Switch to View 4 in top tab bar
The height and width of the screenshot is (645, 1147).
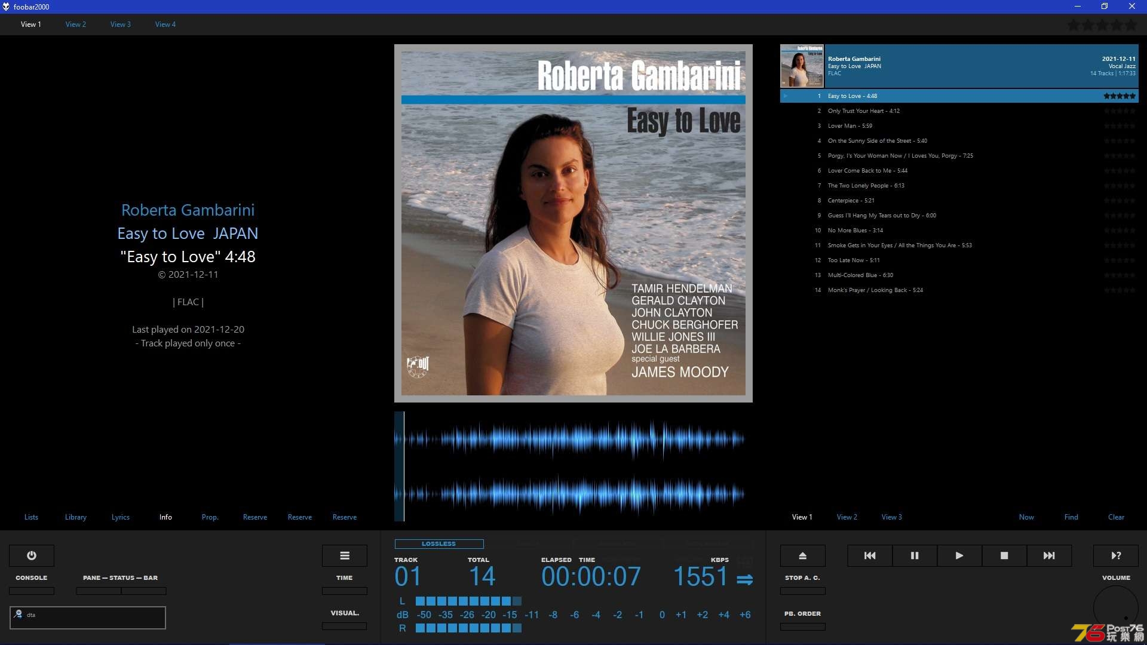click(x=165, y=24)
